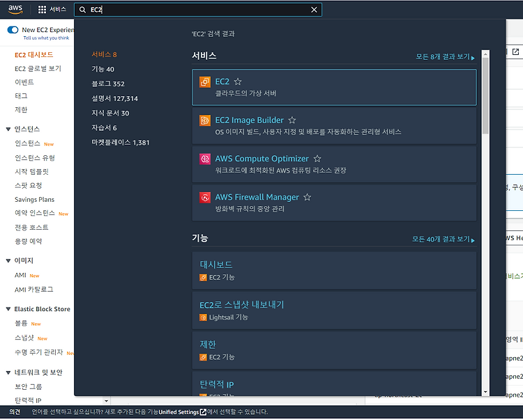
Task: Filter results by 설명서 127,314
Action: (x=115, y=99)
